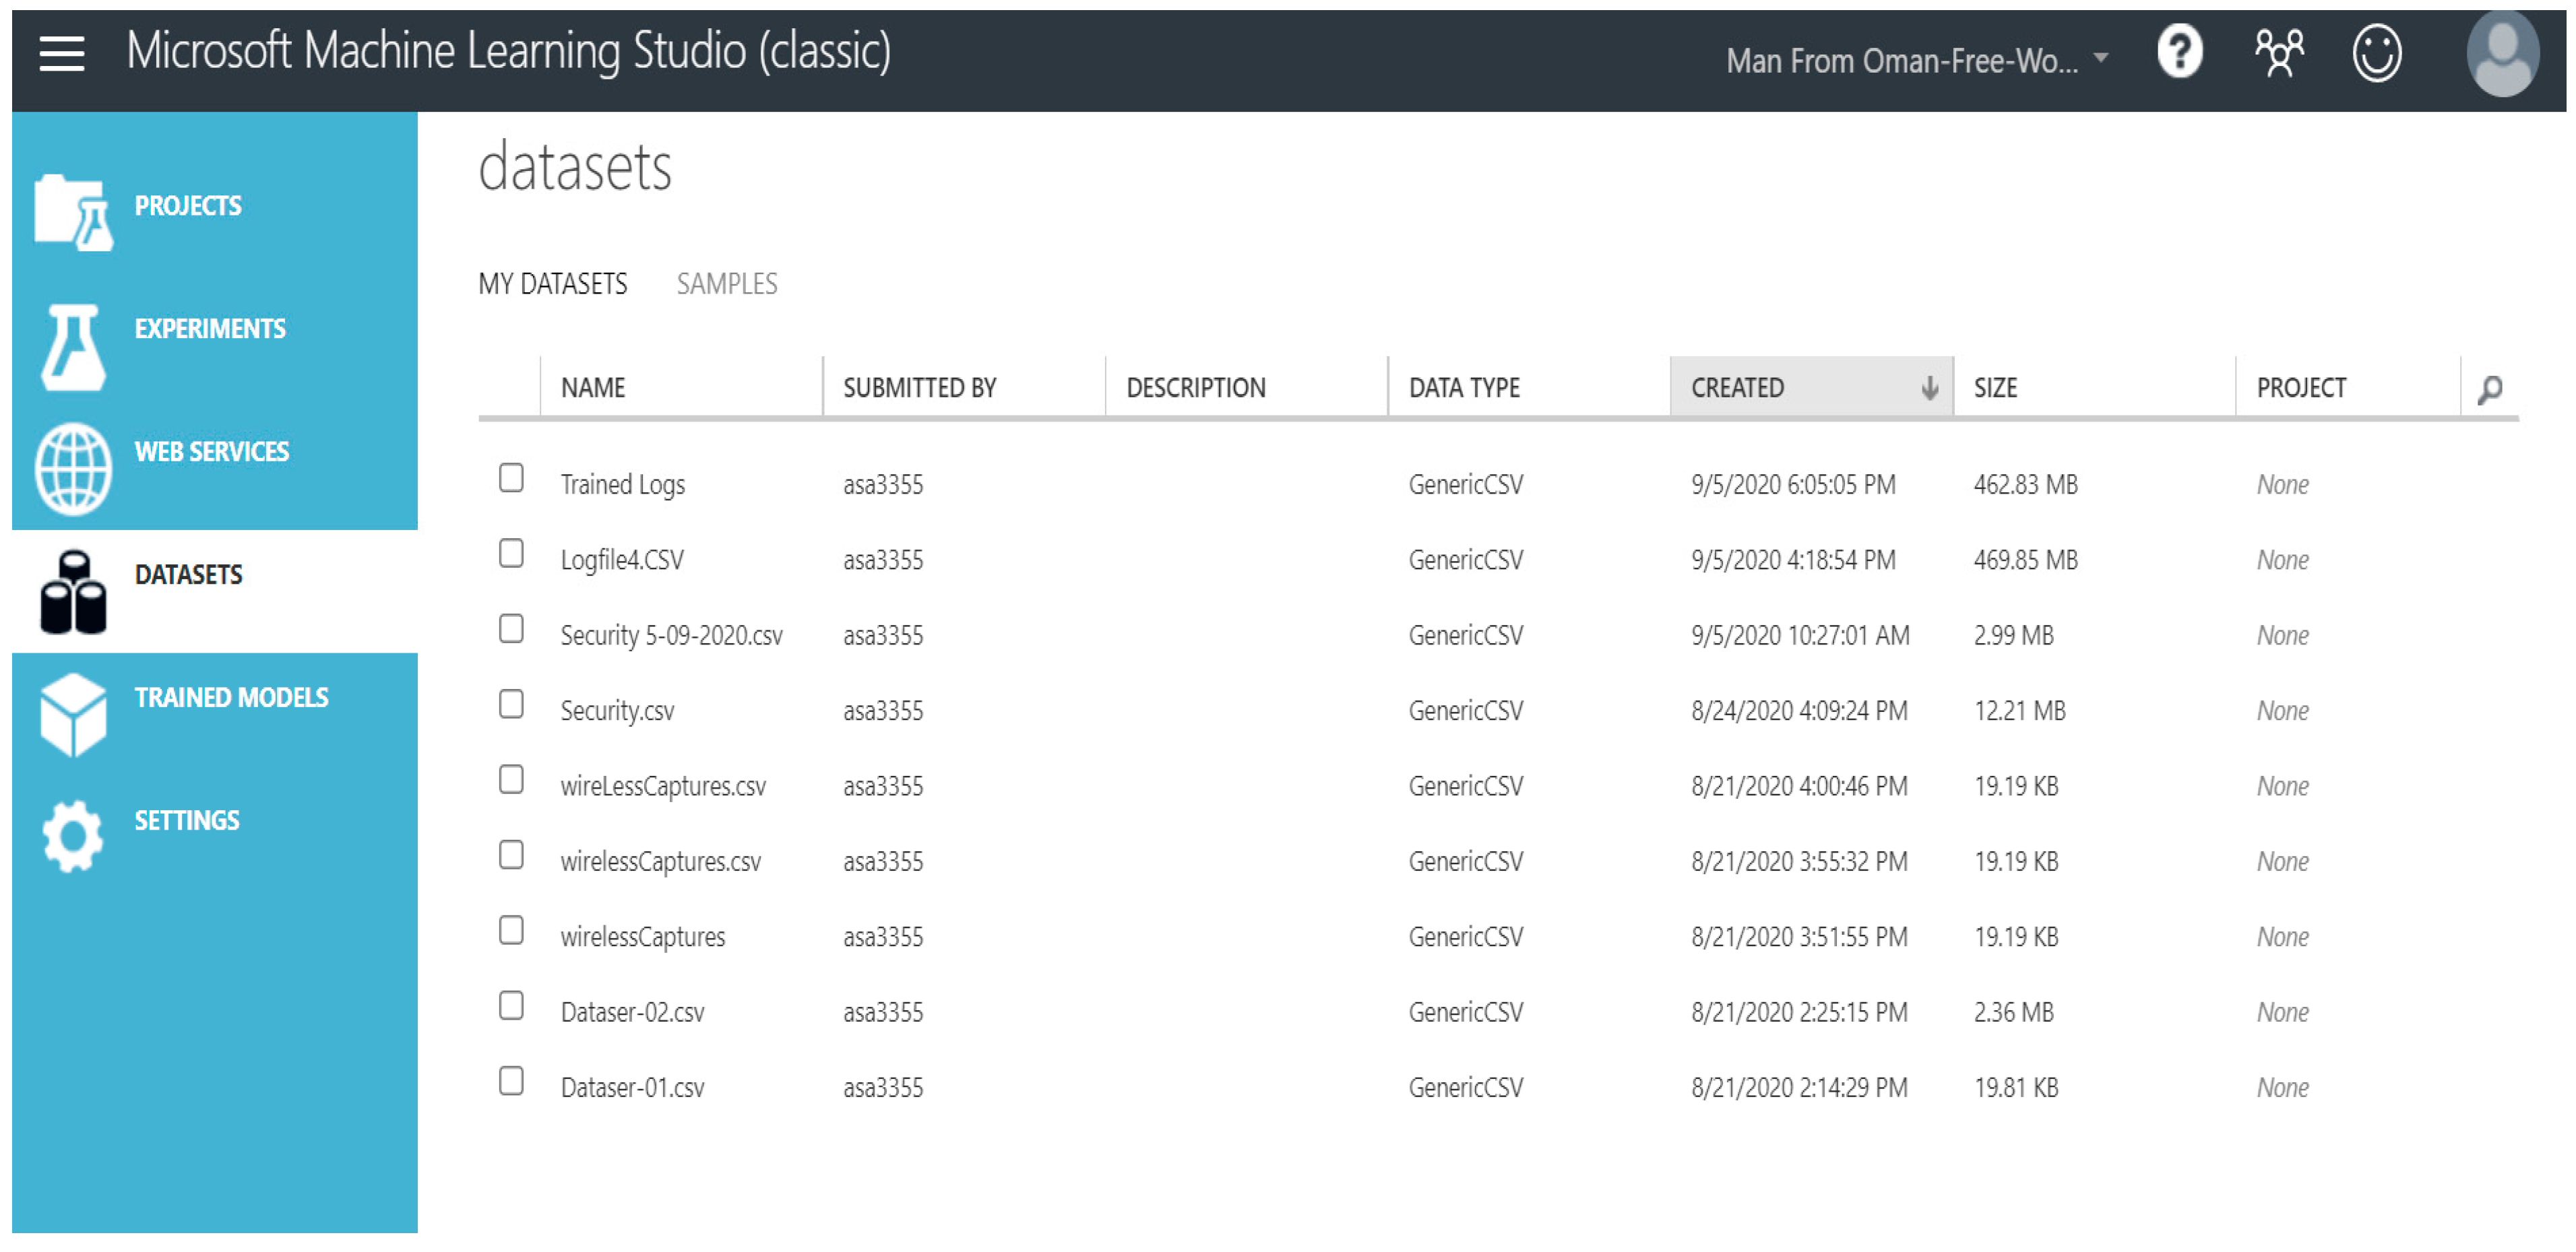Viewport: 2576px width, 1252px height.
Task: Expand the workspace selector dropdown arrow
Action: pyautogui.click(x=2101, y=58)
